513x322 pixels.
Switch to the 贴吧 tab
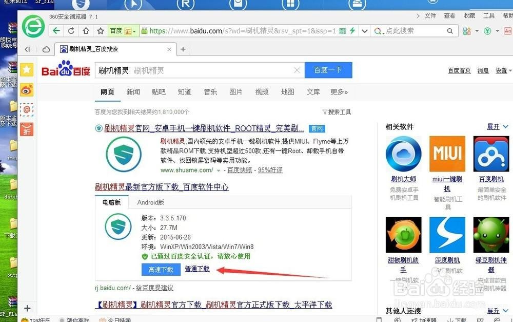pyautogui.click(x=159, y=92)
